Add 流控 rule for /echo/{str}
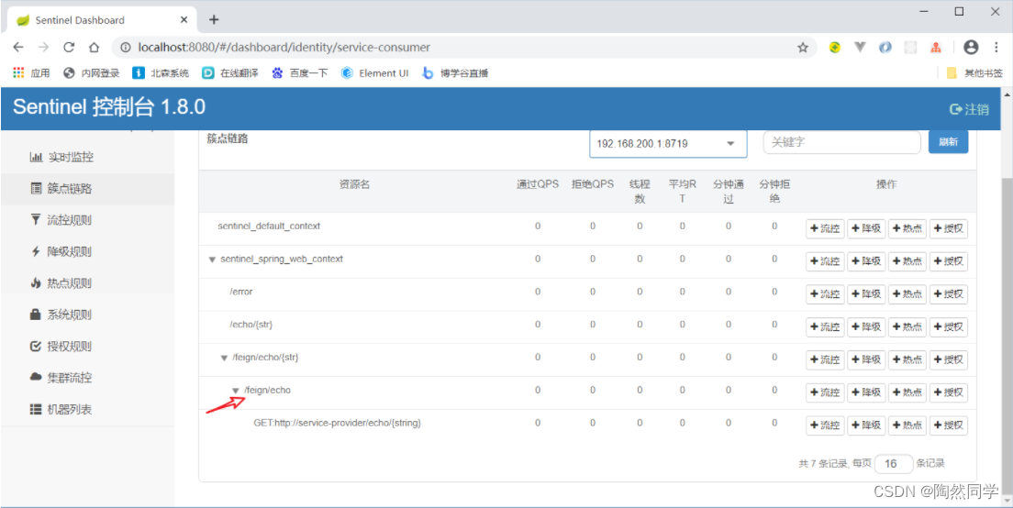The image size is (1013, 508). [x=825, y=327]
